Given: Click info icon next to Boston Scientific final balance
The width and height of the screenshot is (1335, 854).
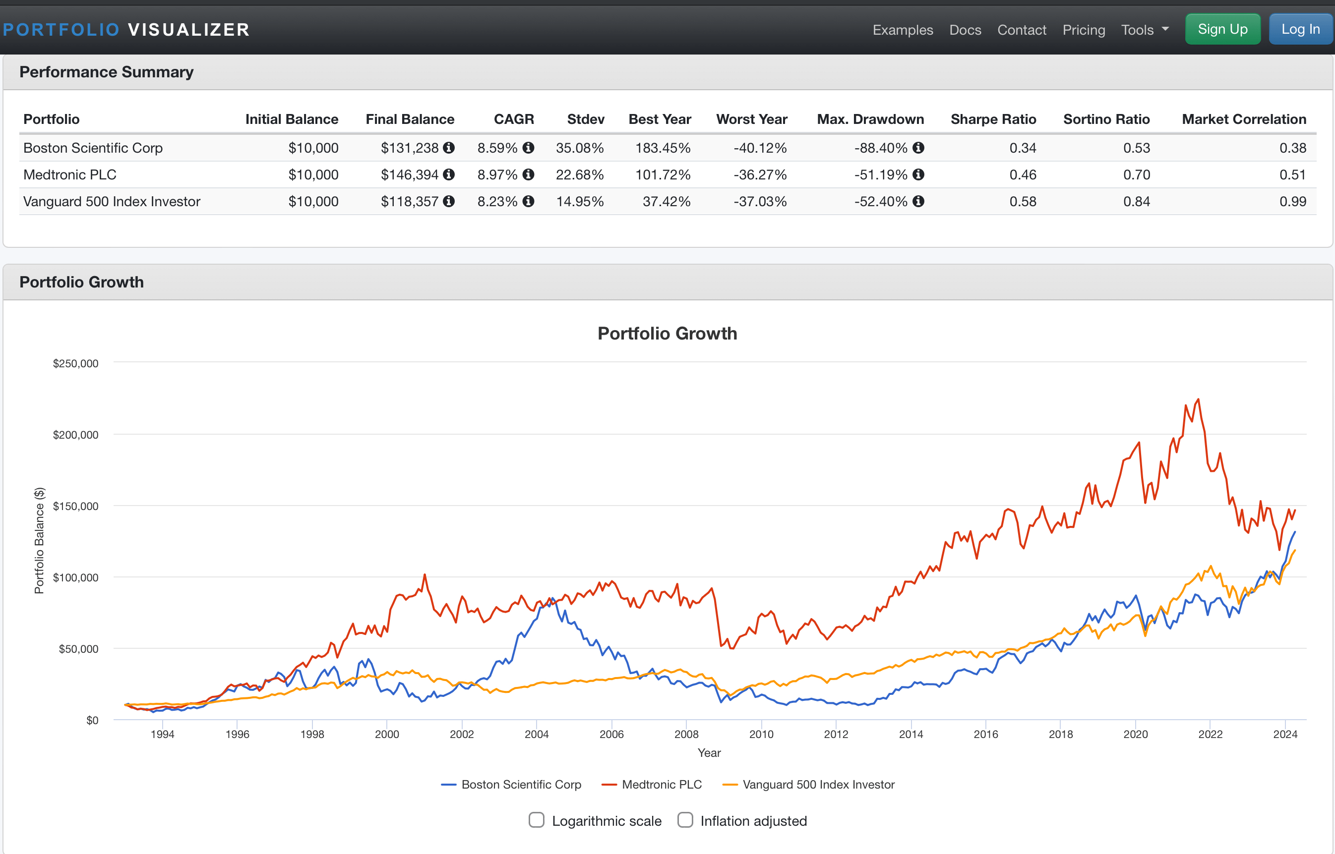Looking at the screenshot, I should click(449, 148).
